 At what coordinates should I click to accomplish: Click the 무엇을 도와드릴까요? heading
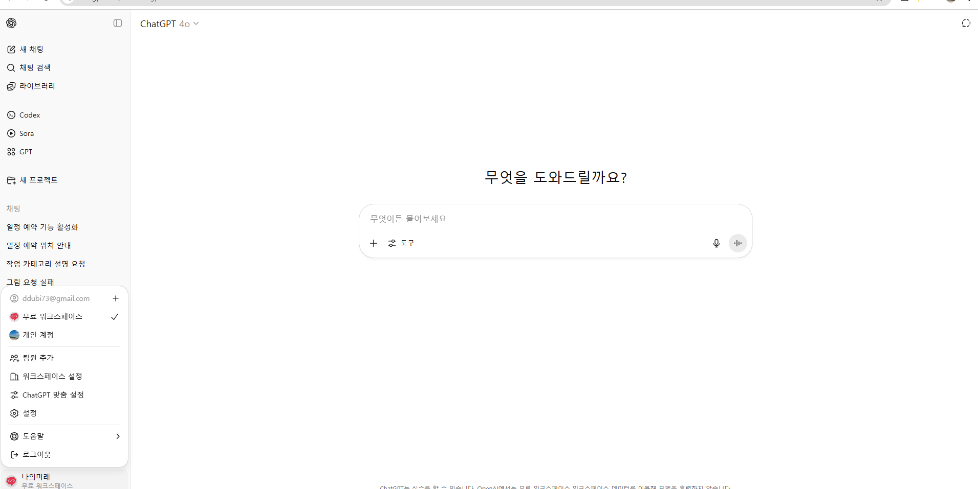[556, 177]
